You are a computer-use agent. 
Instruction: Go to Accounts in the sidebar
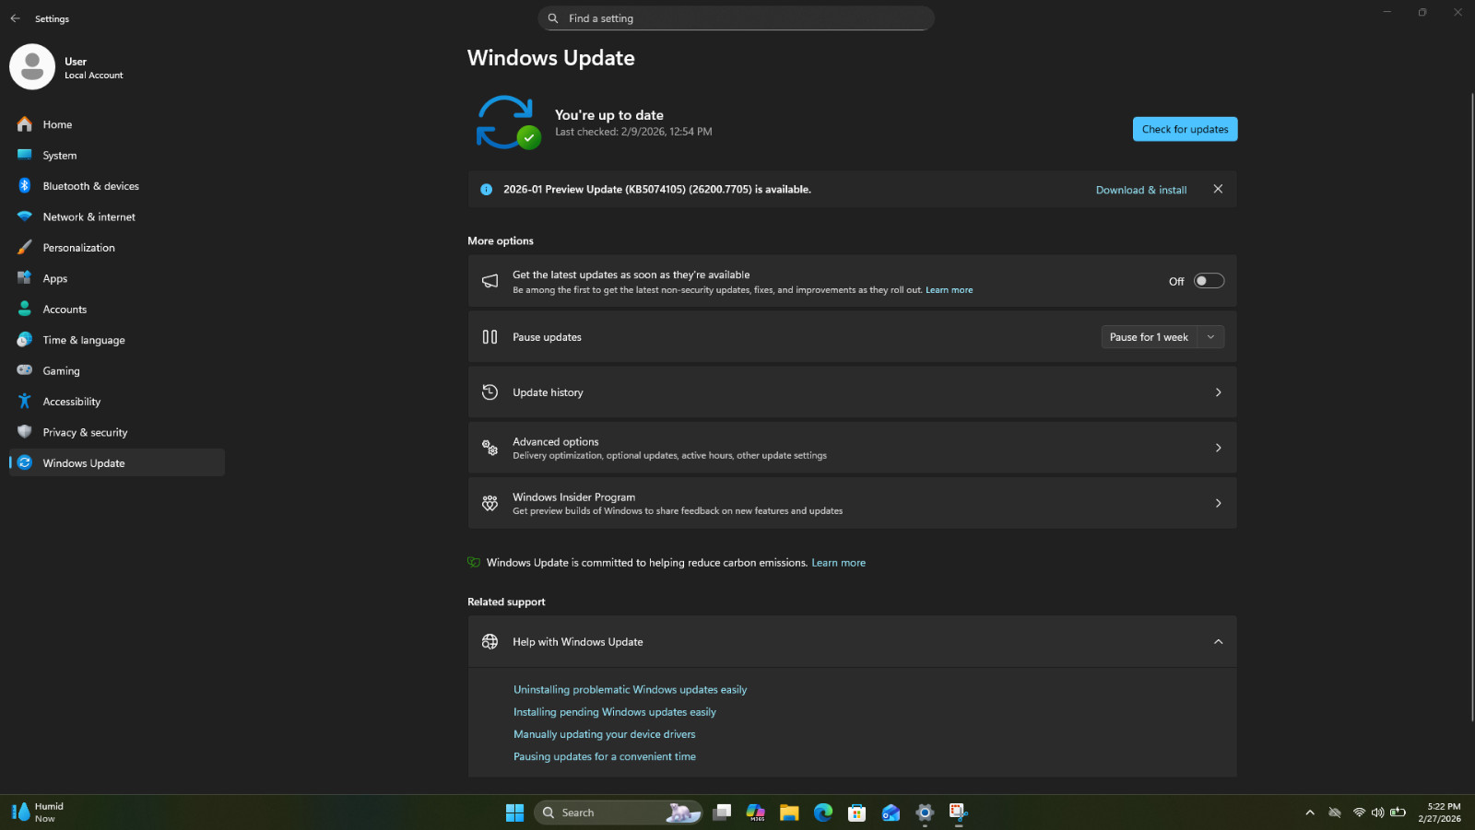117,310
